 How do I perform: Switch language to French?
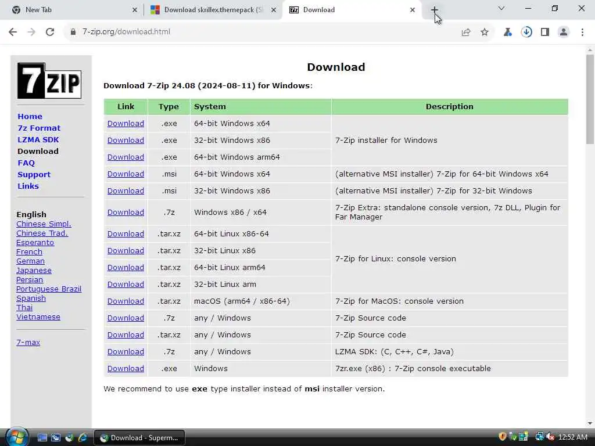29,252
